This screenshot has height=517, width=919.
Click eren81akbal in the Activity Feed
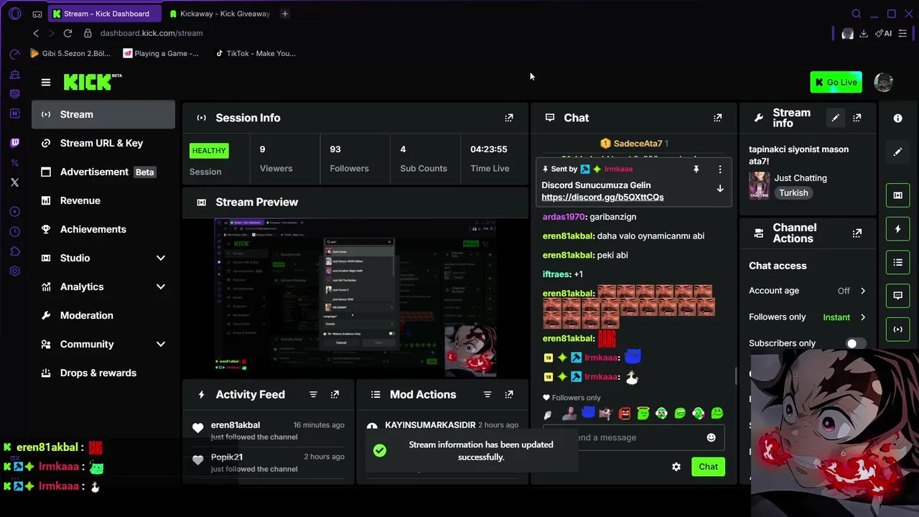[235, 425]
